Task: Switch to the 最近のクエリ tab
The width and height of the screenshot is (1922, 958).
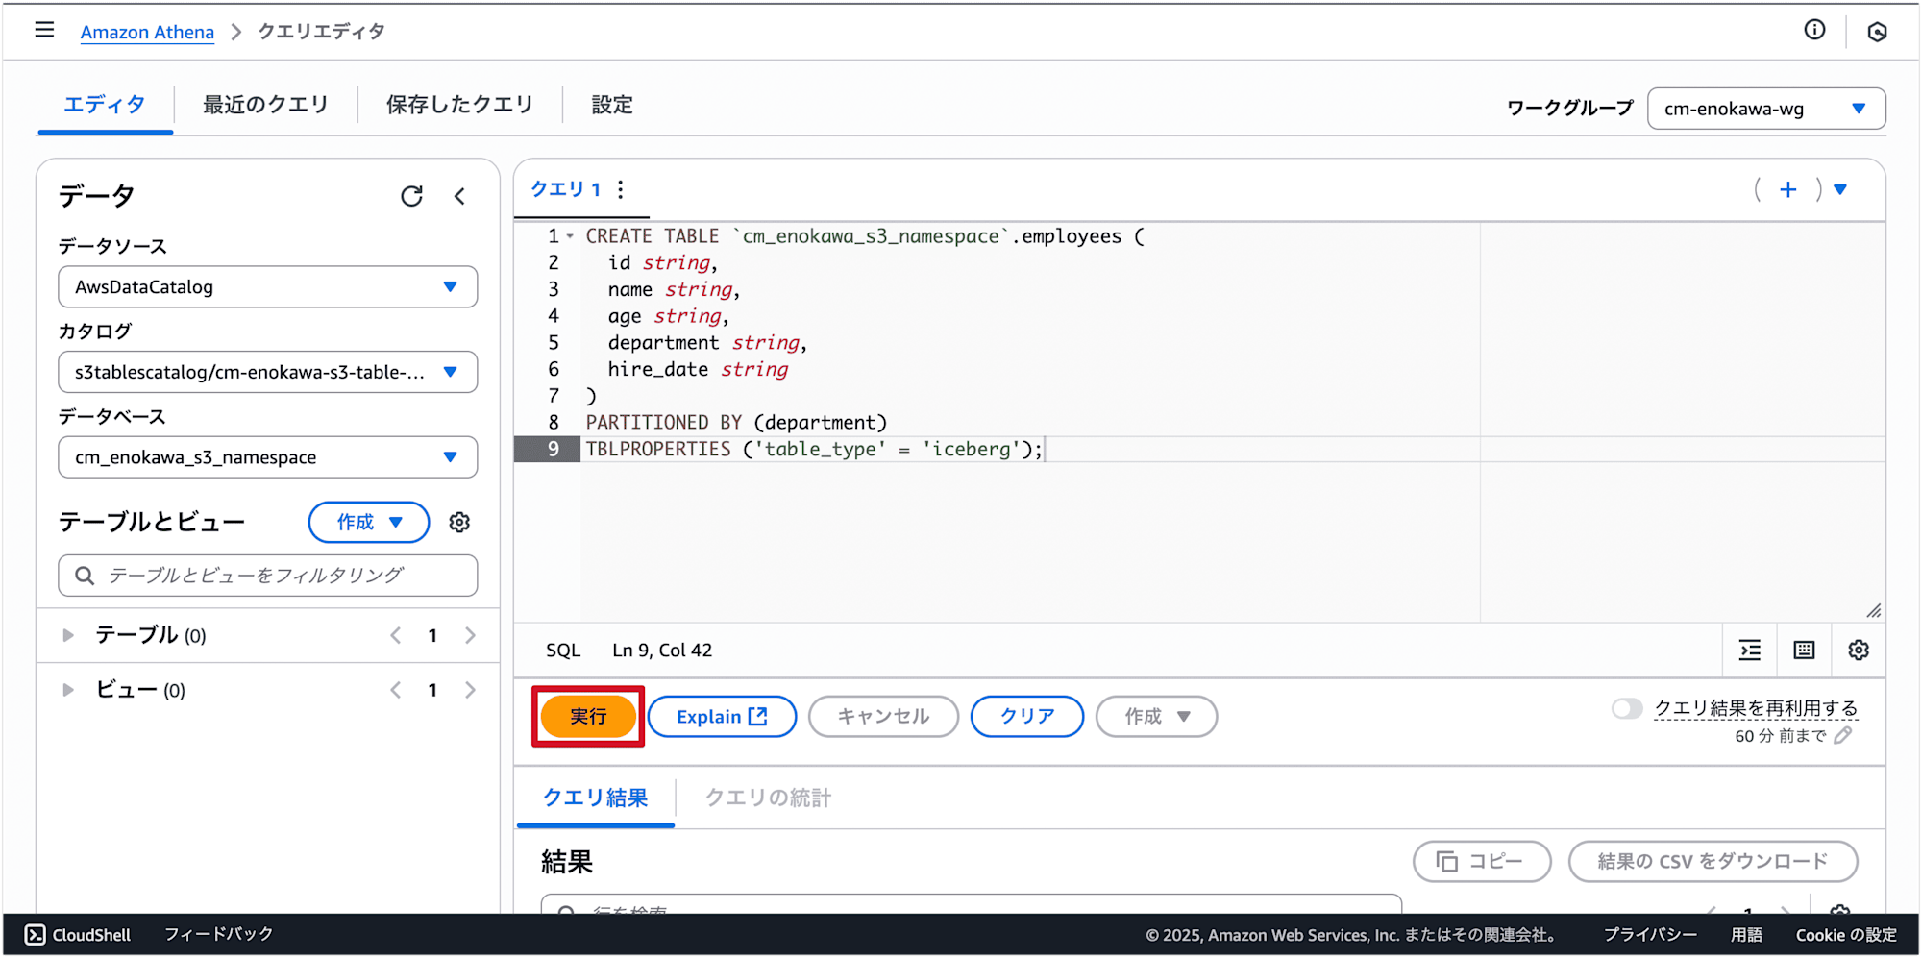Action: 265,105
